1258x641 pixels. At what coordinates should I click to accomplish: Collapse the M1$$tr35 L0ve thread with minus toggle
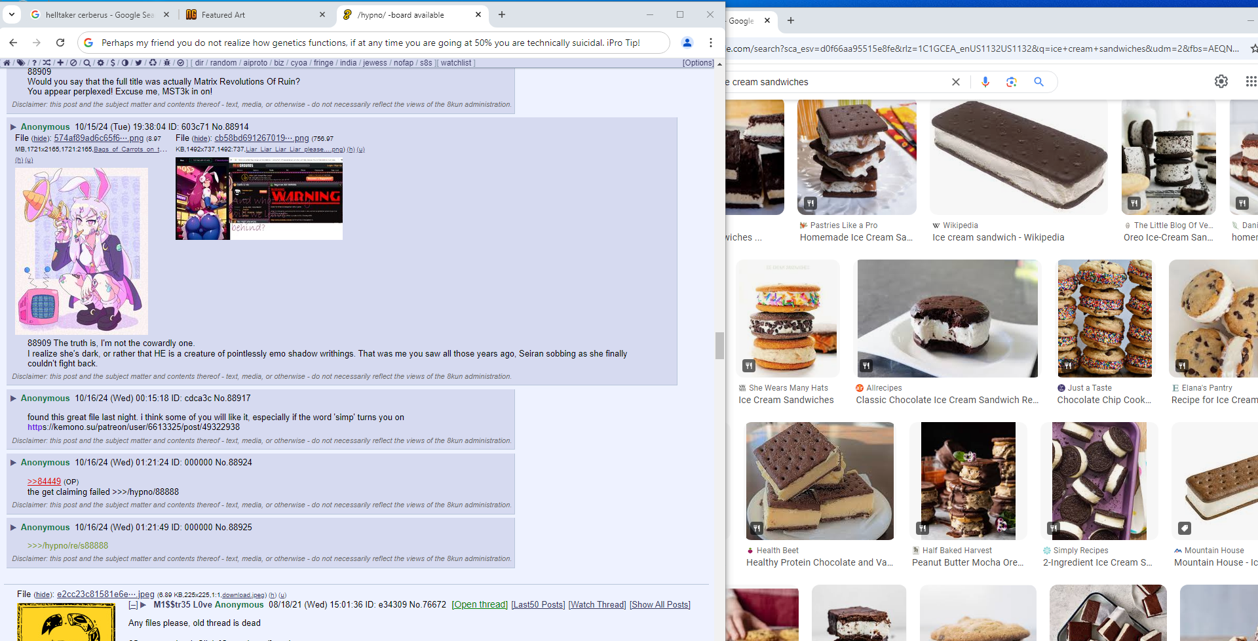point(133,605)
